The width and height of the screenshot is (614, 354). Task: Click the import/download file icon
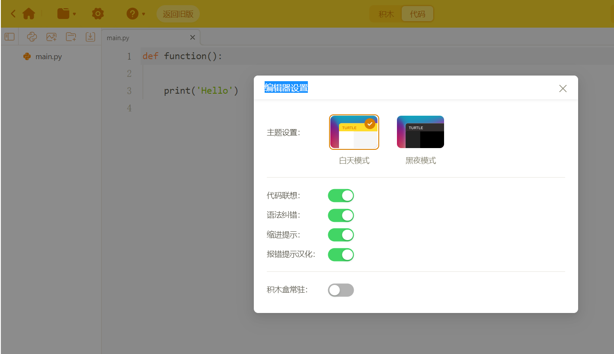(x=90, y=37)
